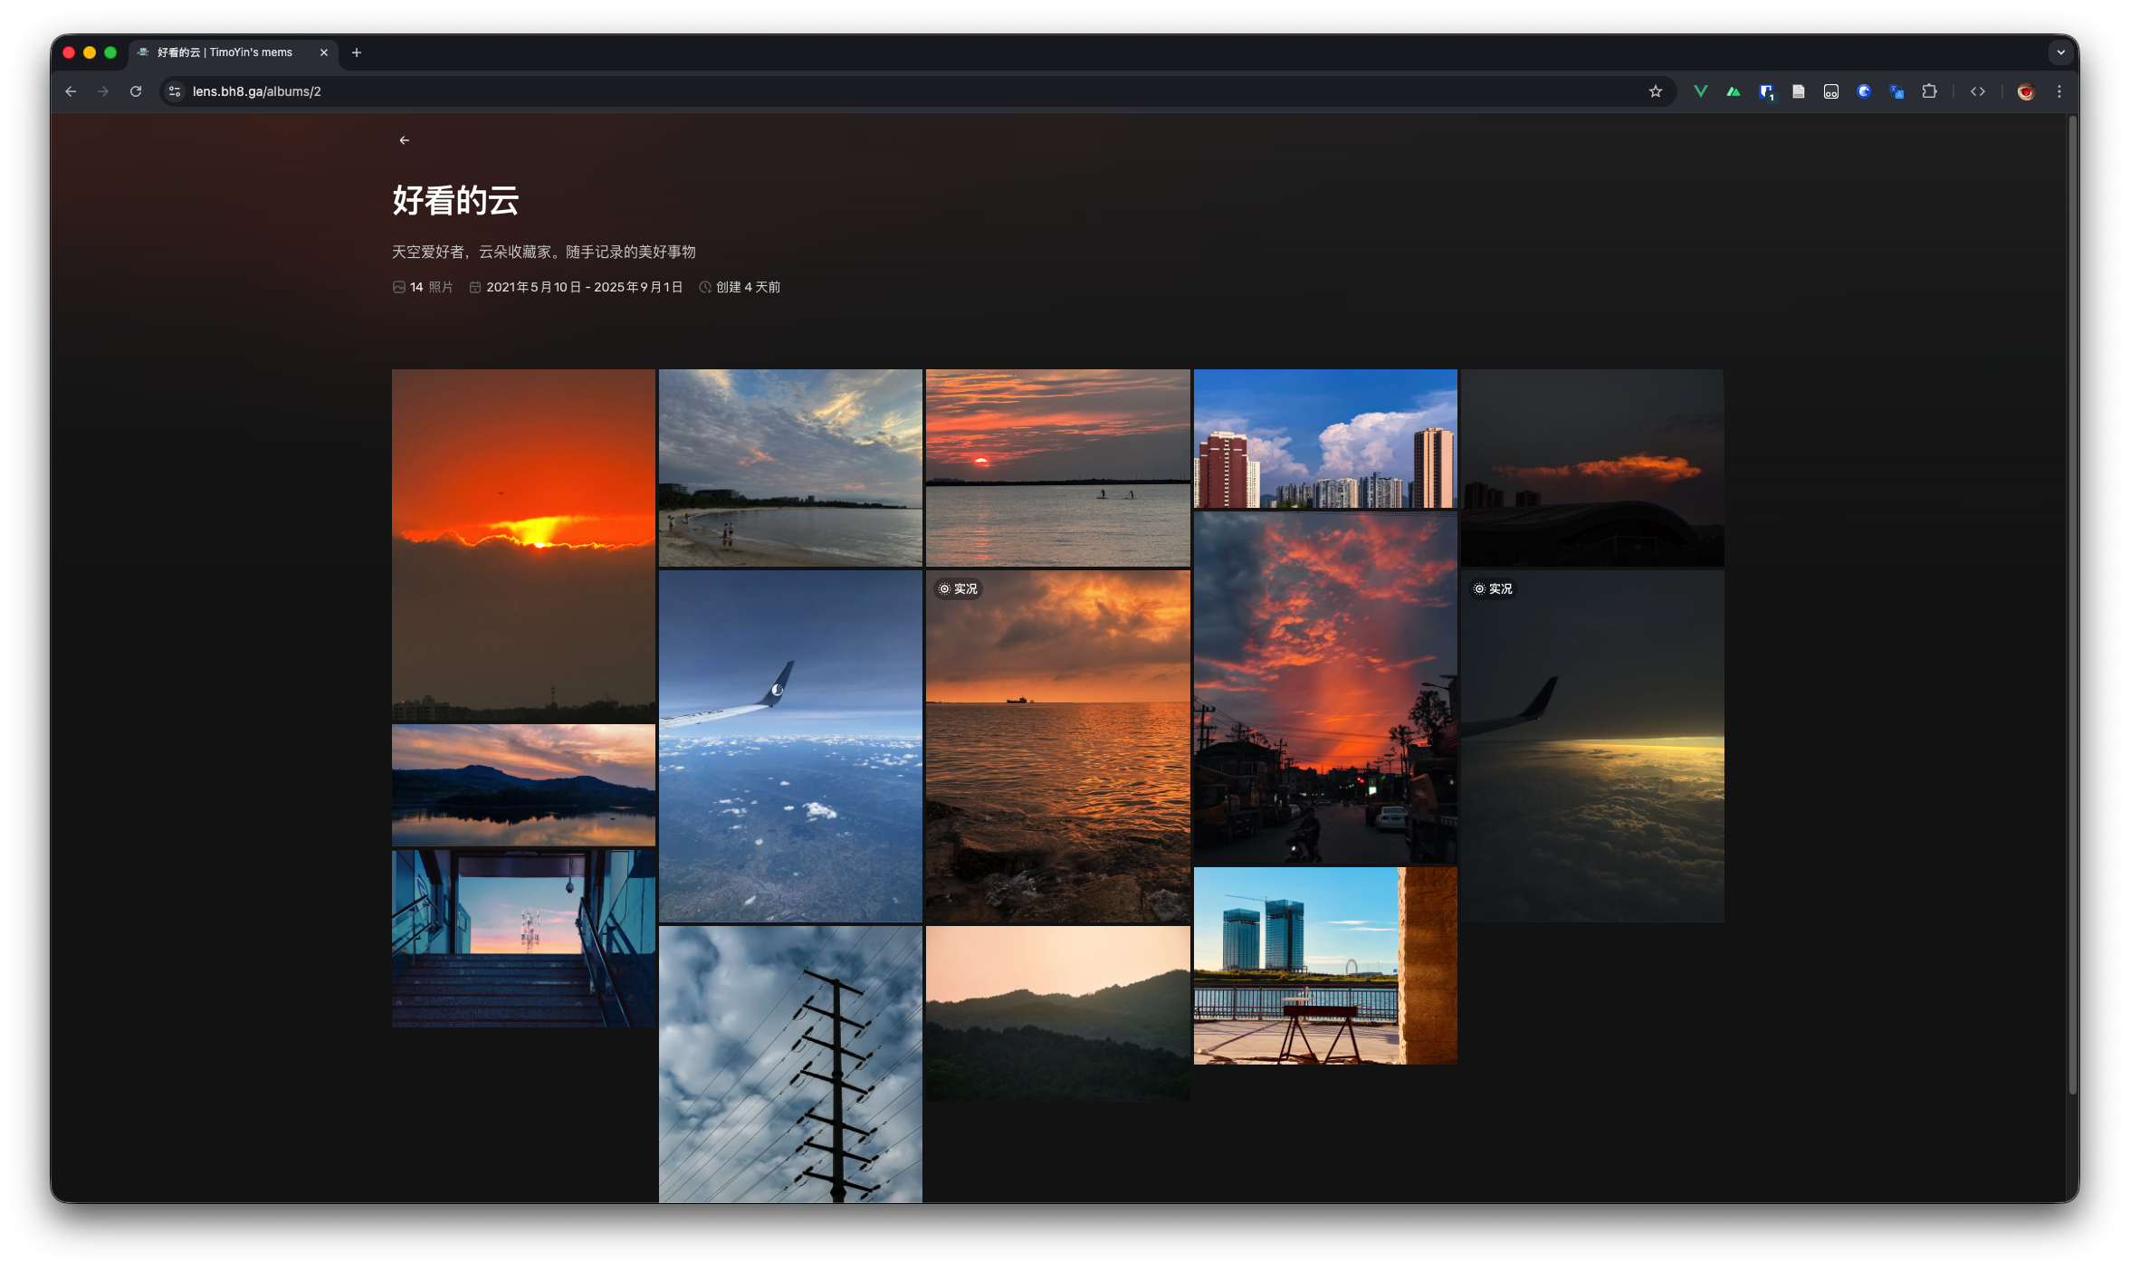The image size is (2130, 1270).
Task: Open Bitwarden extension with badge
Action: (1766, 91)
